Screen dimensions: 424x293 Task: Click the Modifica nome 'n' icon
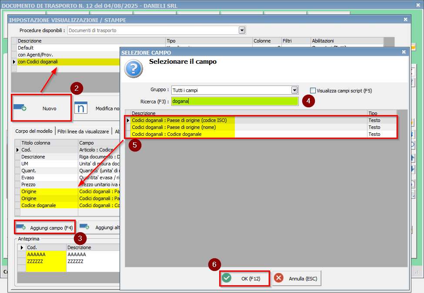(x=81, y=108)
